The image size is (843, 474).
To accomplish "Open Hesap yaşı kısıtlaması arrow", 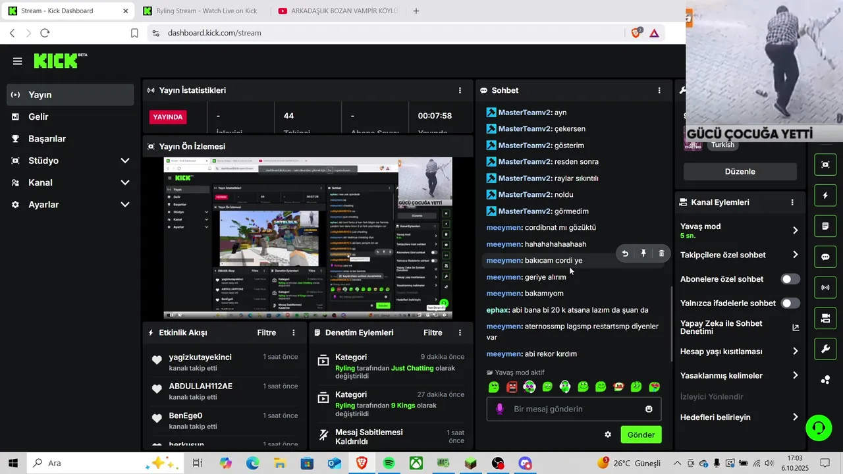I will point(795,352).
